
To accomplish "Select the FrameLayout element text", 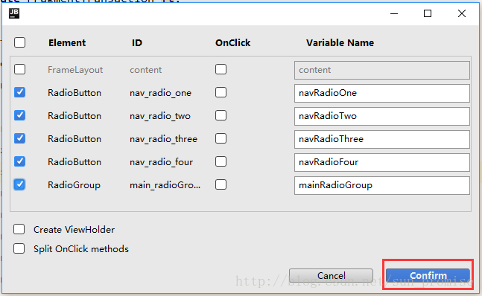I will (75, 70).
